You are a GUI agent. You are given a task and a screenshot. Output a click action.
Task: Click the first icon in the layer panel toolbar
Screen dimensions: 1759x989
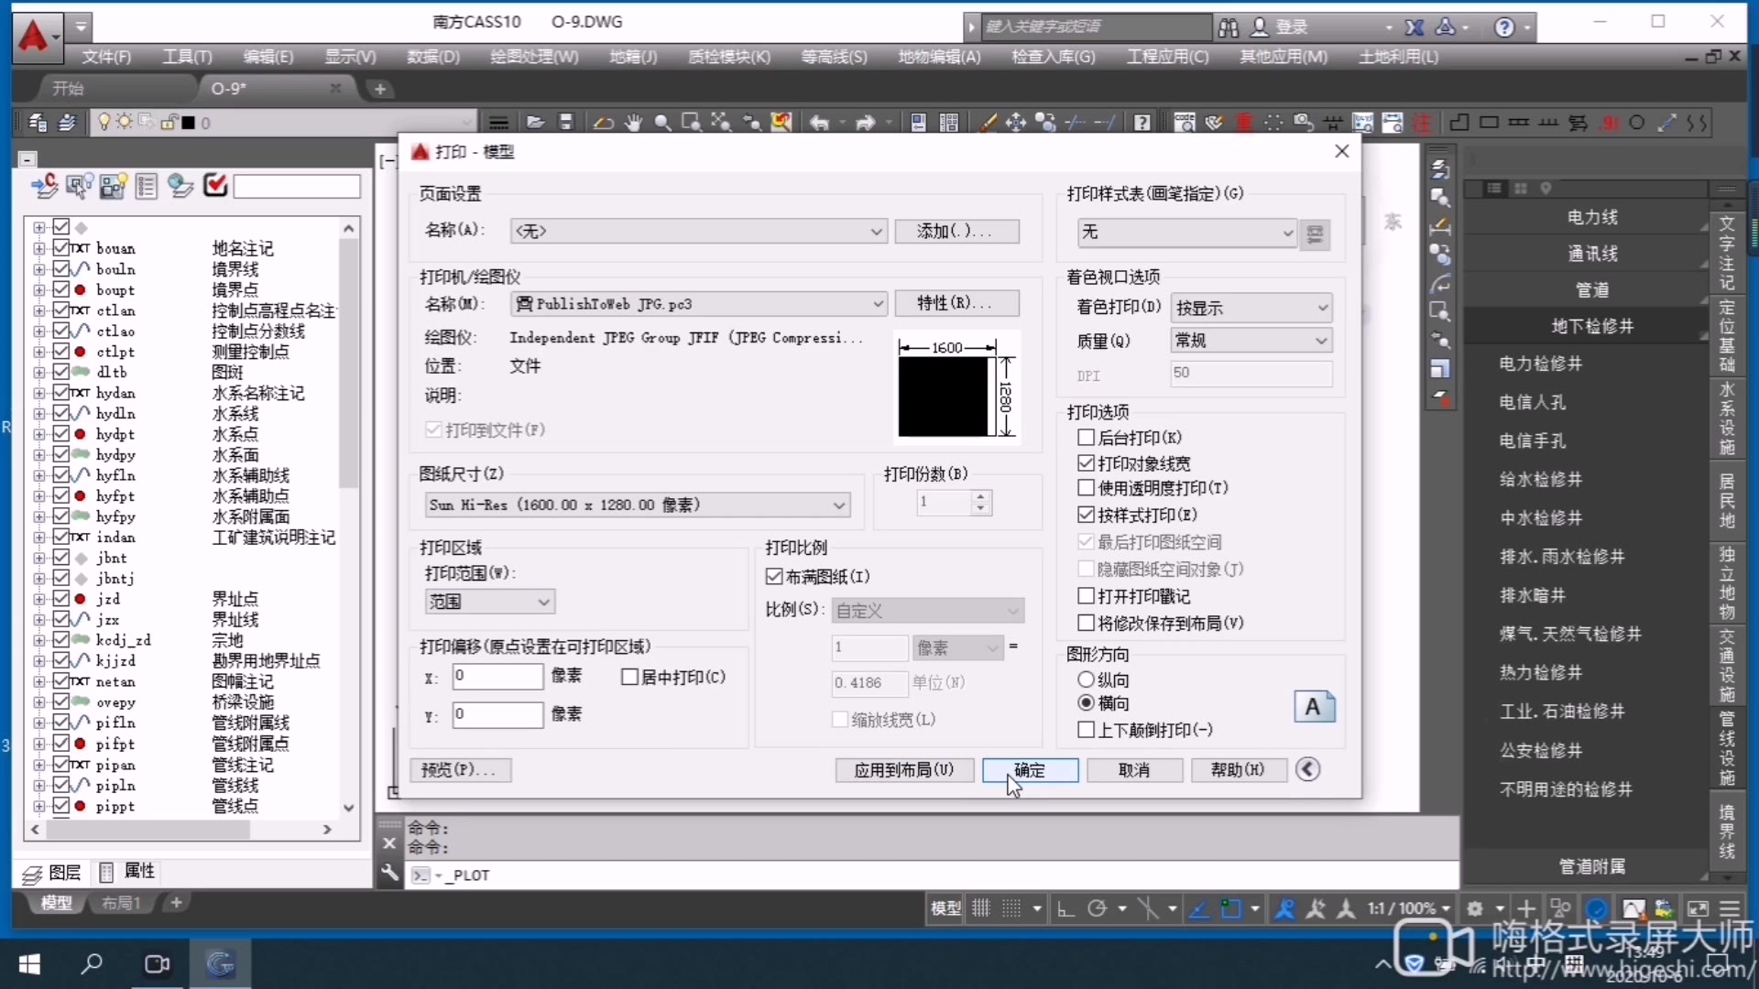pyautogui.click(x=44, y=186)
